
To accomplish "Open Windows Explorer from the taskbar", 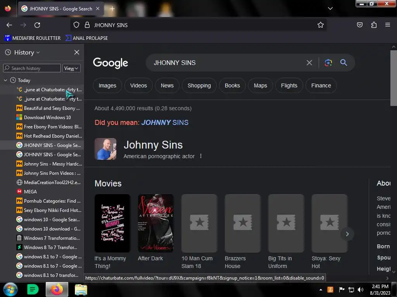I will pyautogui.click(x=81, y=289).
